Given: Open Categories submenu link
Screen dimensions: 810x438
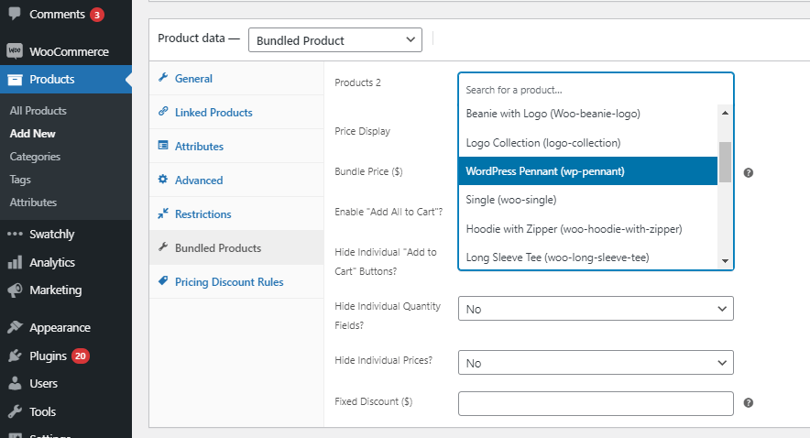Looking at the screenshot, I should click(x=35, y=157).
